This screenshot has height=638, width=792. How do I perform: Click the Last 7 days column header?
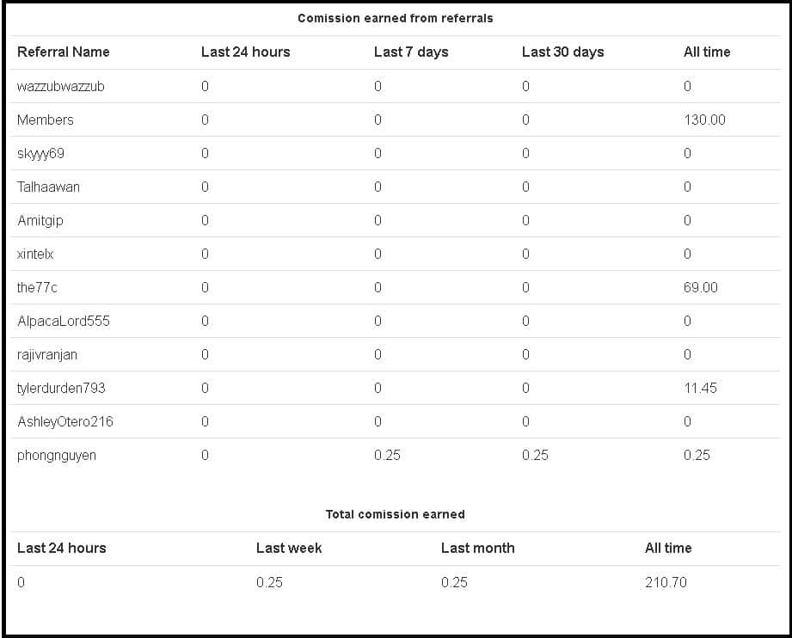(411, 52)
